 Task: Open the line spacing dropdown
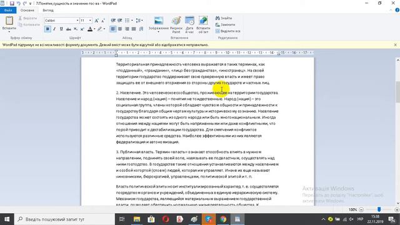pyautogui.click(x=139, y=21)
